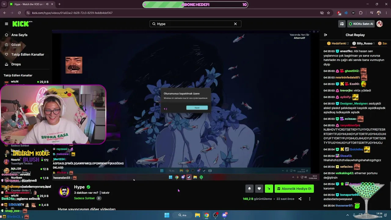Open the Kick shop box icon
This screenshot has height=220, width=391.
pos(342,24)
